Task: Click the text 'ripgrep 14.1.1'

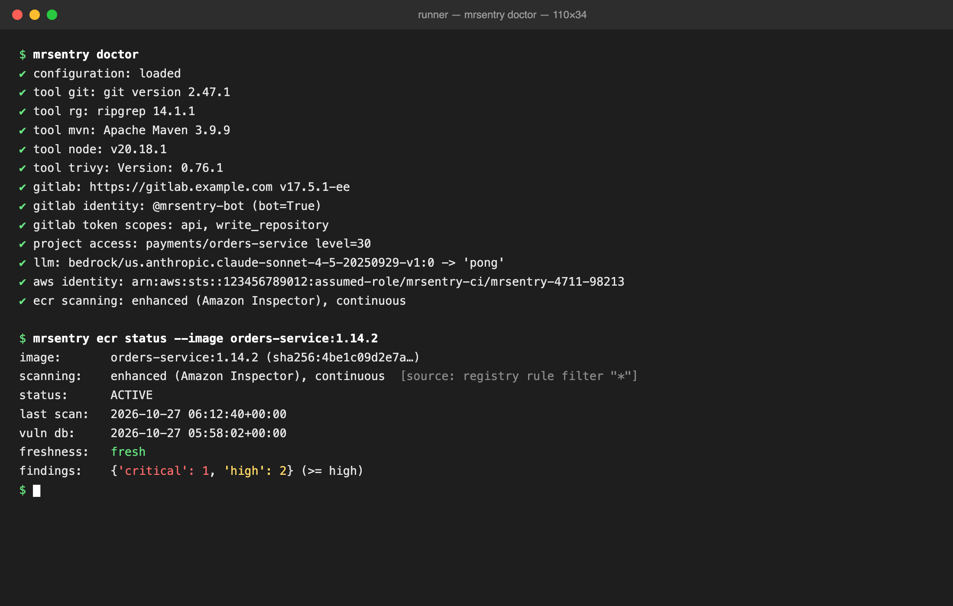Action: click(x=146, y=111)
